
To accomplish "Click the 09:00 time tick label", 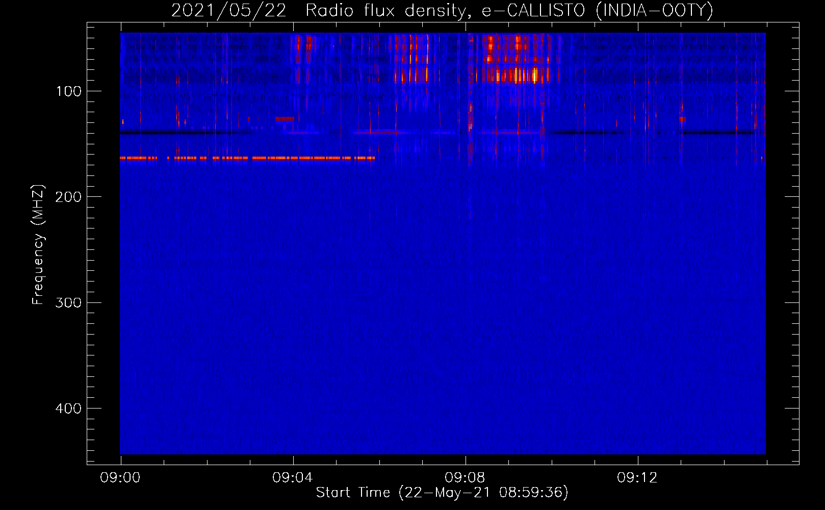I will pyautogui.click(x=120, y=478).
